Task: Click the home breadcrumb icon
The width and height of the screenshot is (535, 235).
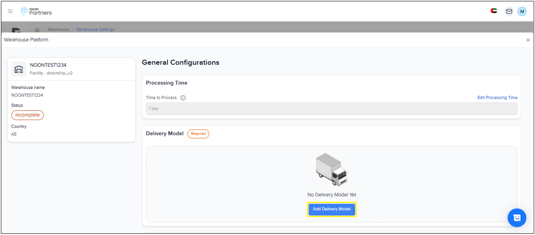Action: click(37, 30)
